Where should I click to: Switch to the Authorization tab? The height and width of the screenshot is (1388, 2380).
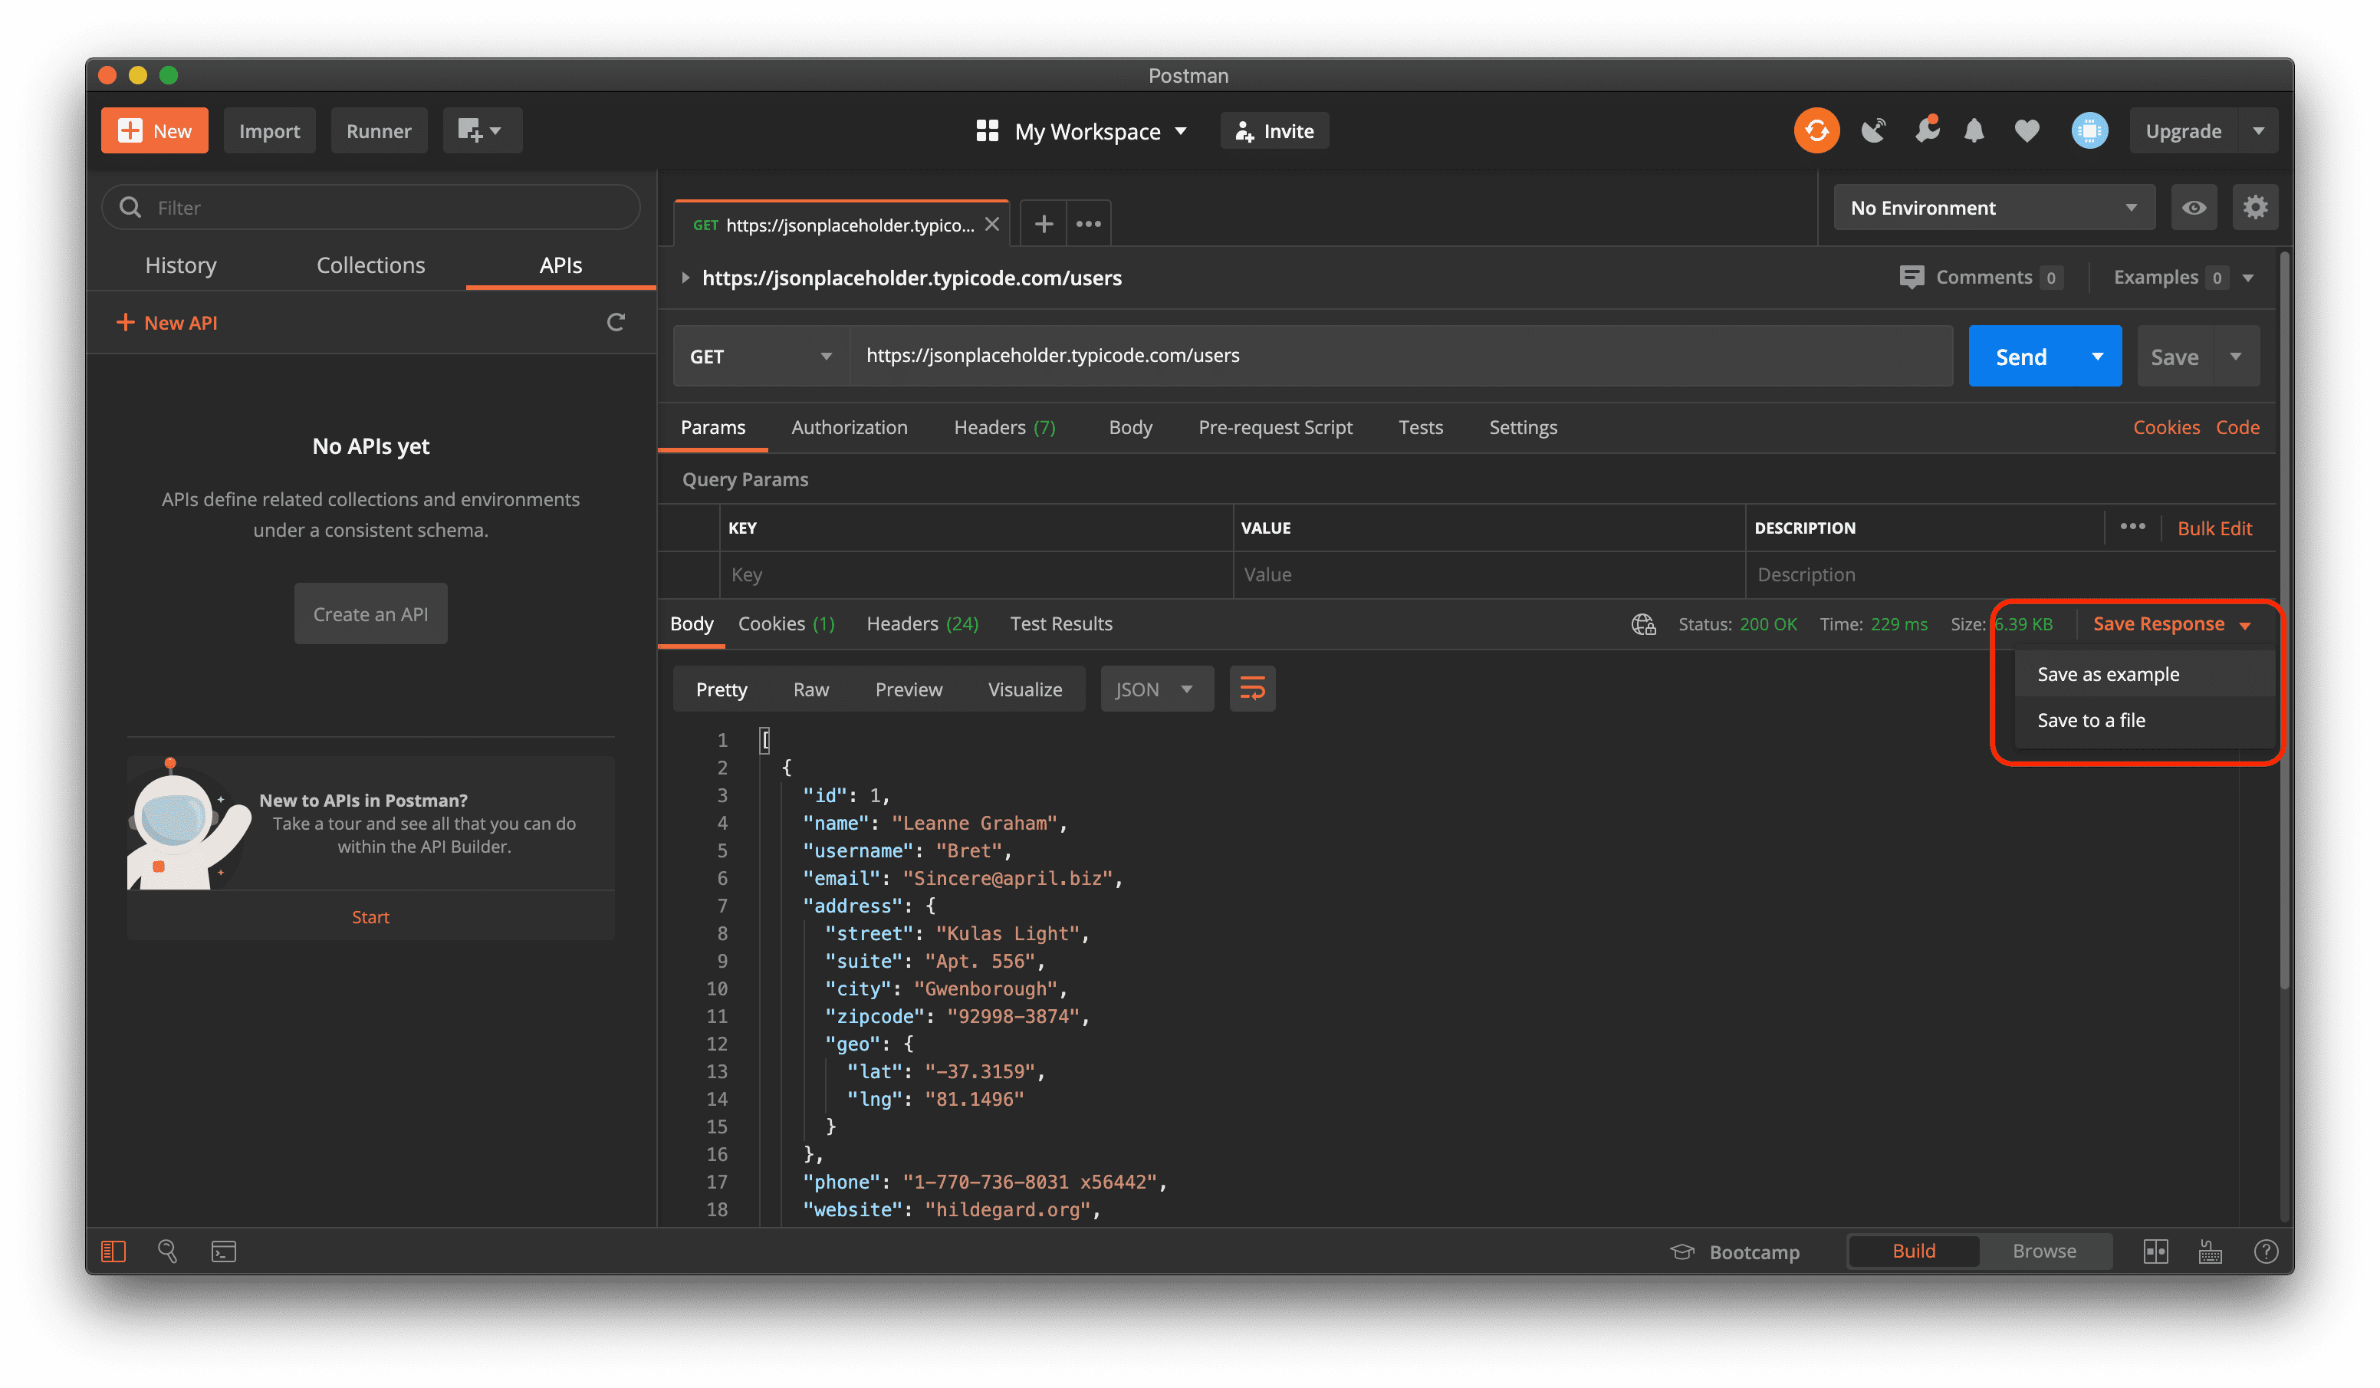tap(848, 427)
